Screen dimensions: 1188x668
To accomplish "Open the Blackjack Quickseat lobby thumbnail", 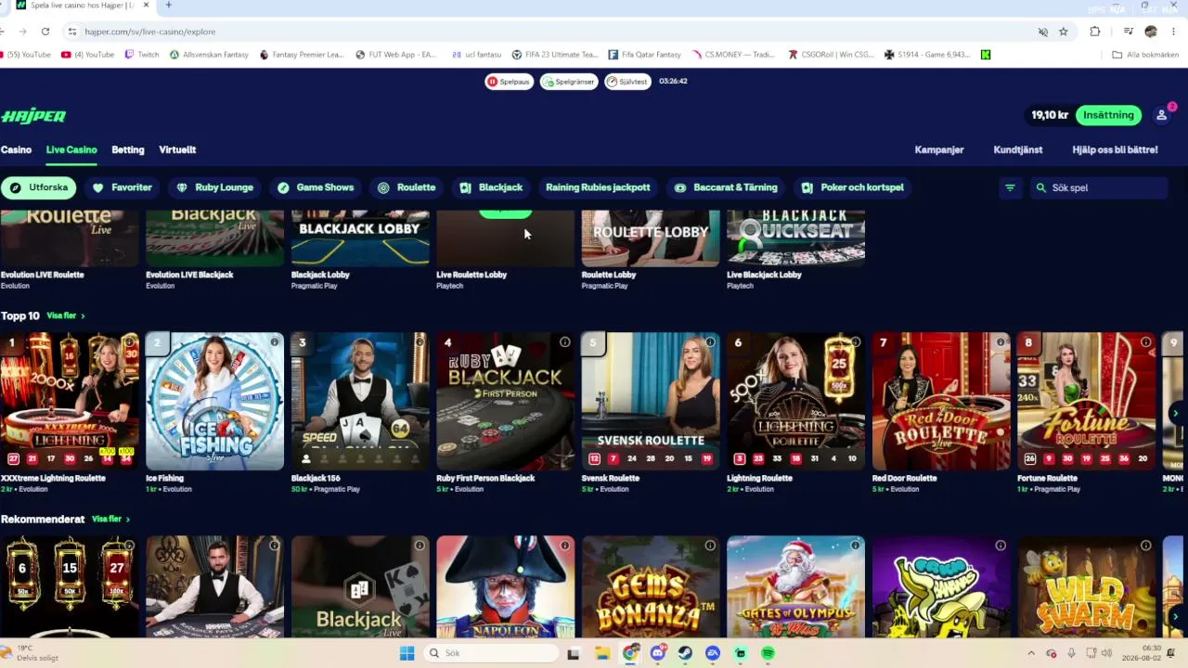I will tap(796, 238).
